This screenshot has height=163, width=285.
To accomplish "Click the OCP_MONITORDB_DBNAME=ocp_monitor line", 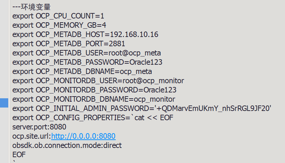I will pyautogui.click(x=94, y=99).
